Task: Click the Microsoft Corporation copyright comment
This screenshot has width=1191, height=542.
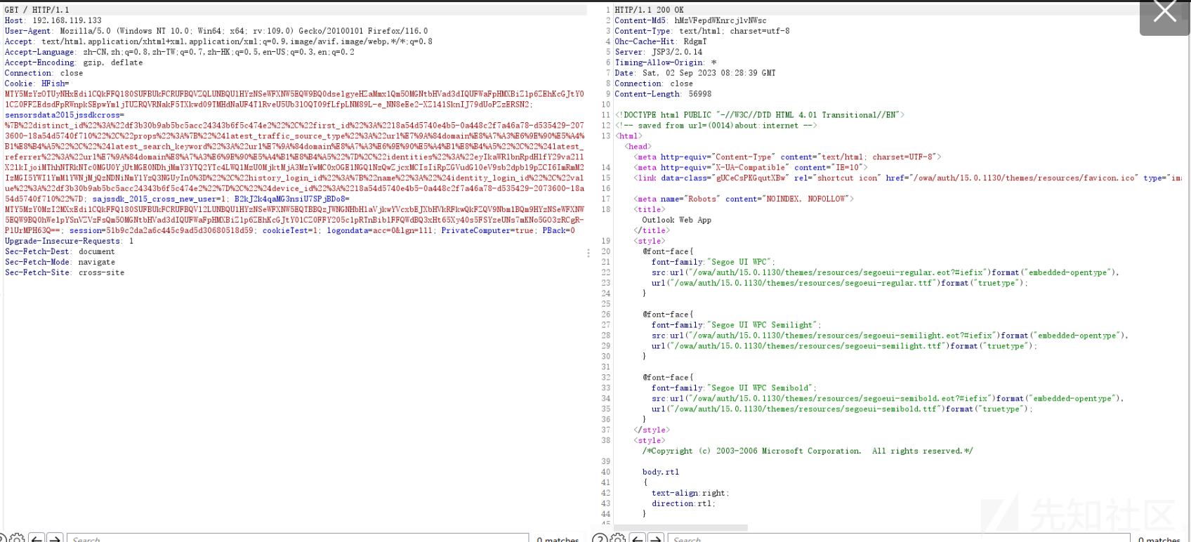Action: tap(808, 451)
